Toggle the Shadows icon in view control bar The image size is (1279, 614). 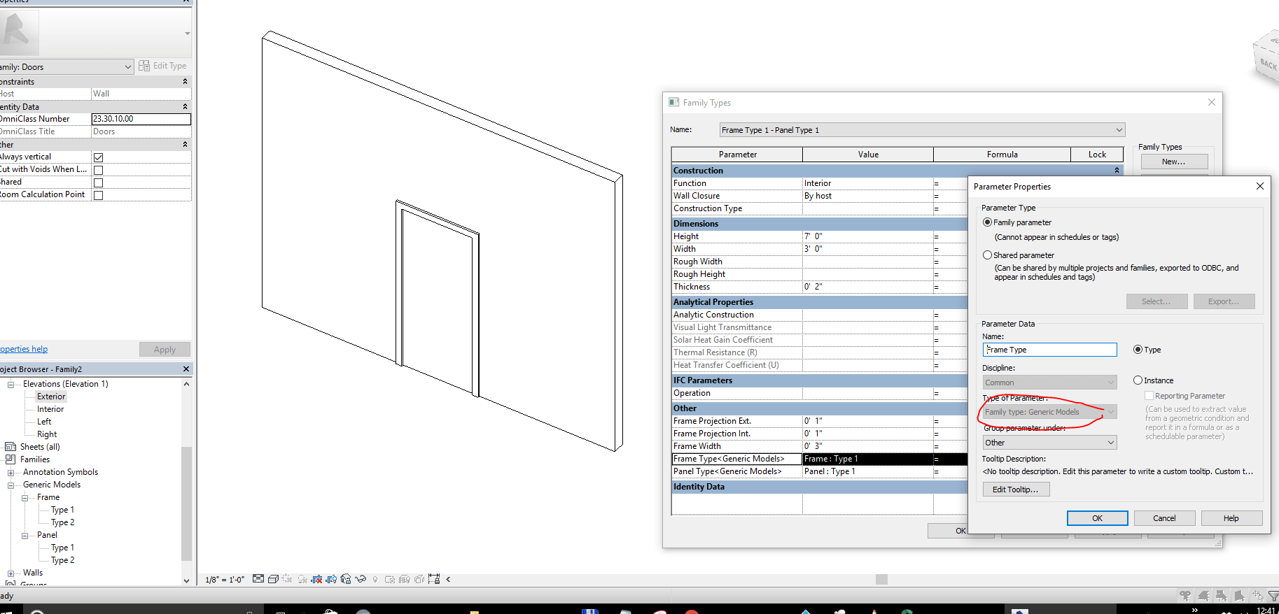point(302,579)
